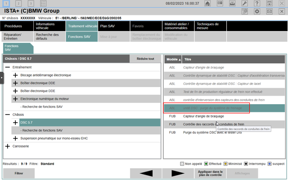Viewport: 288px width, 180px height.
Task: Click the printer icon in top bar
Action: (x=232, y=3)
